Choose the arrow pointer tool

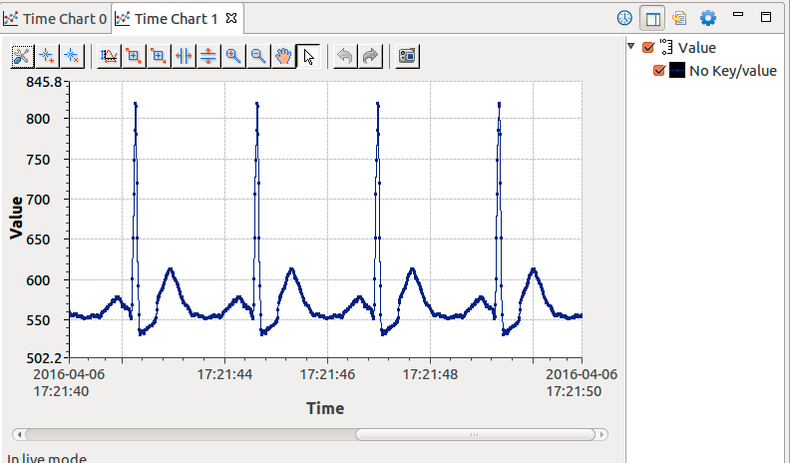[x=308, y=56]
